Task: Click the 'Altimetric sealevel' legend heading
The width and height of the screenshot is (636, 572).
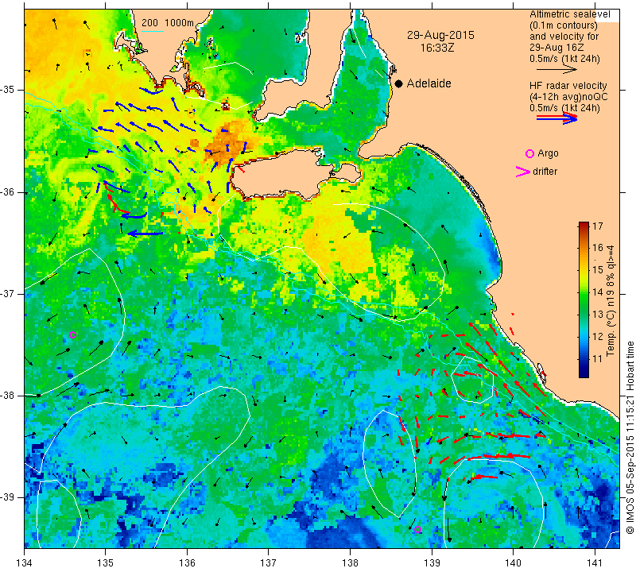Action: click(569, 14)
